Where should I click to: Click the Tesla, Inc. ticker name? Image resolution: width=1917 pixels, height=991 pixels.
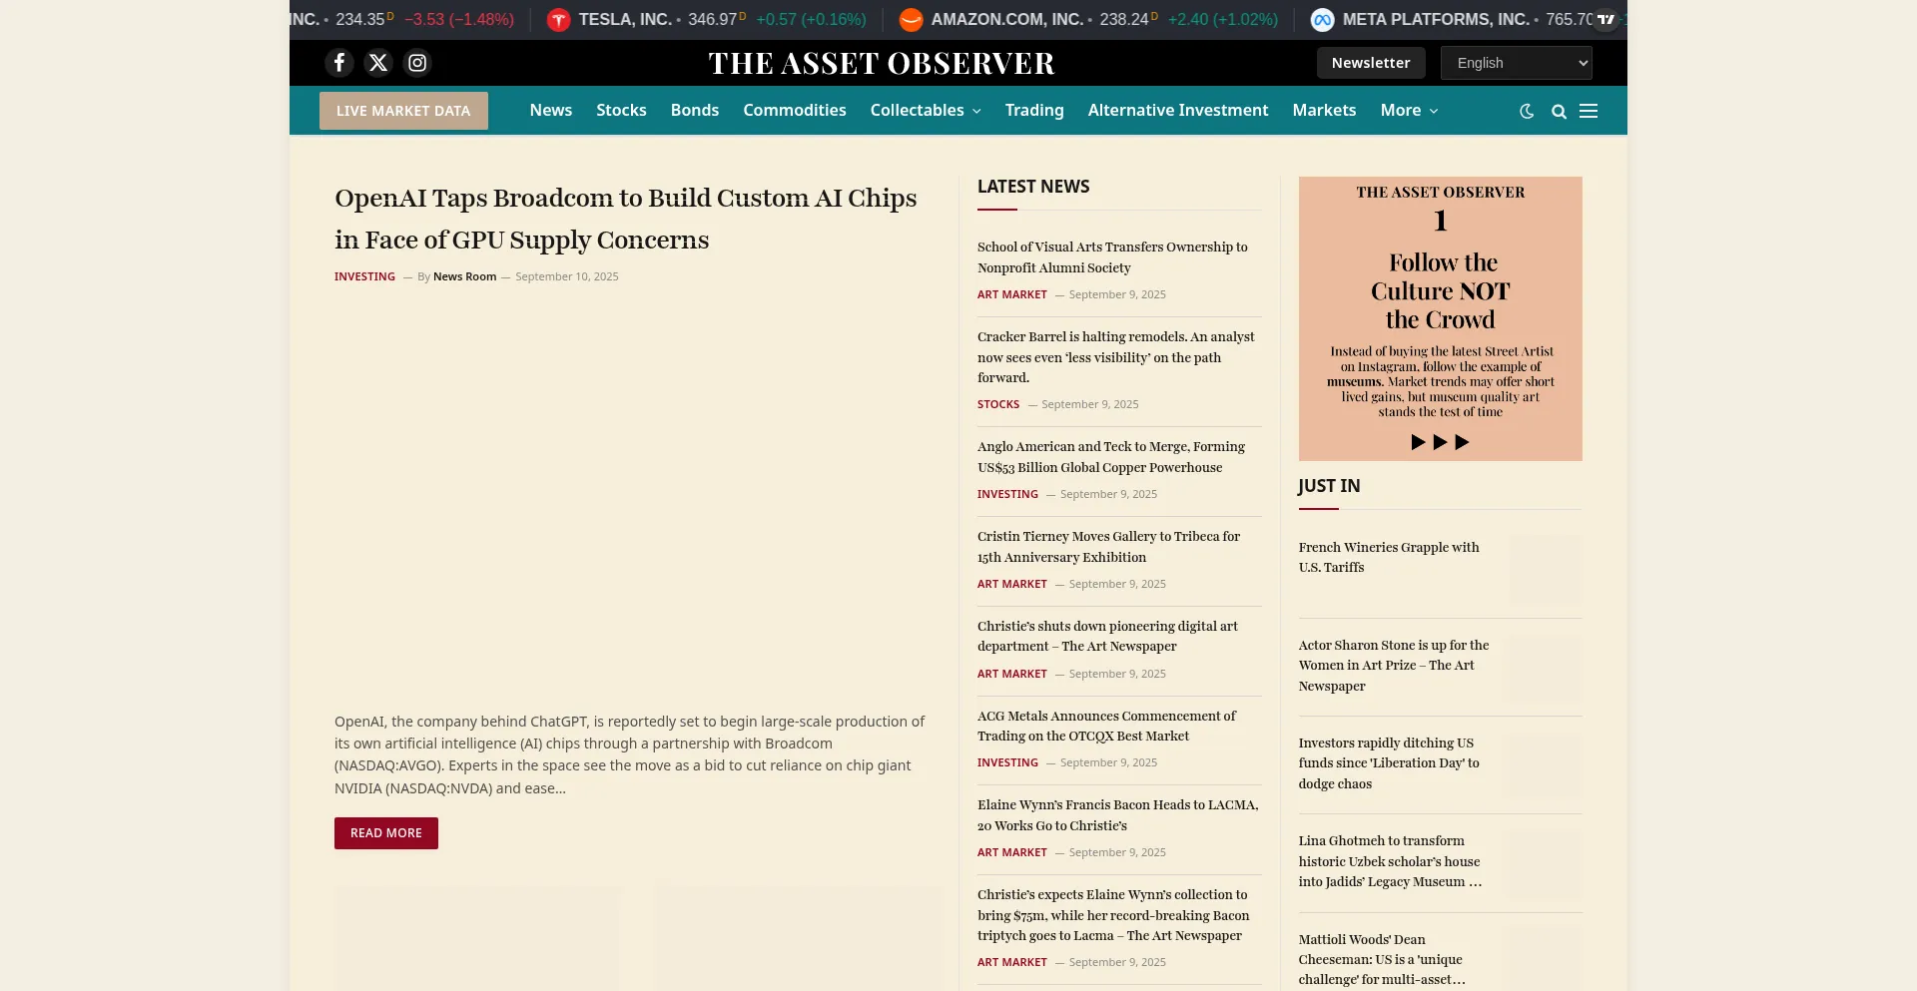click(625, 20)
